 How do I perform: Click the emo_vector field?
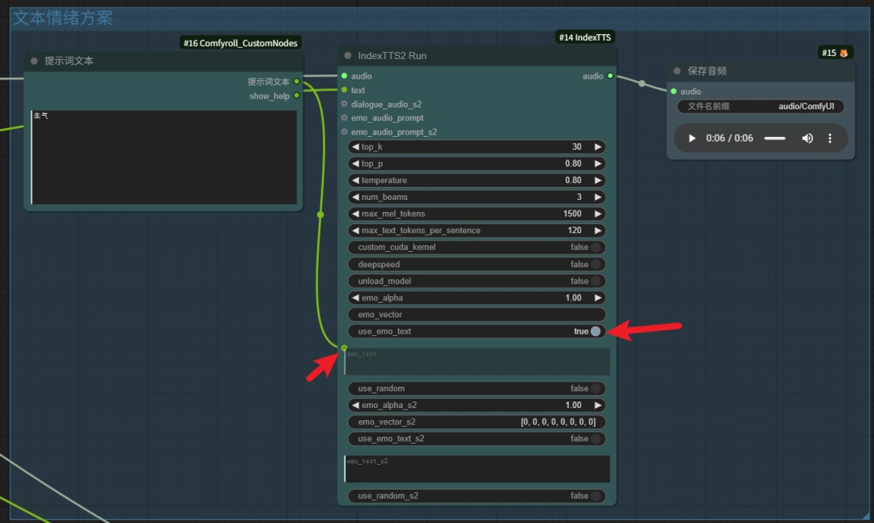pyautogui.click(x=477, y=314)
